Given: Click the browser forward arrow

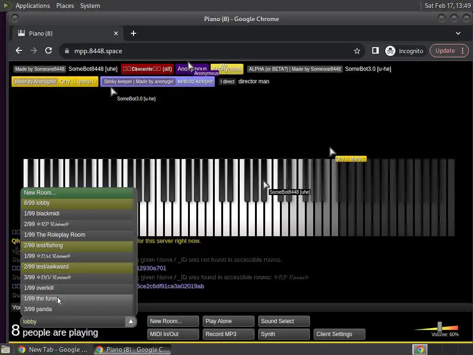Looking at the screenshot, I should tap(33, 51).
